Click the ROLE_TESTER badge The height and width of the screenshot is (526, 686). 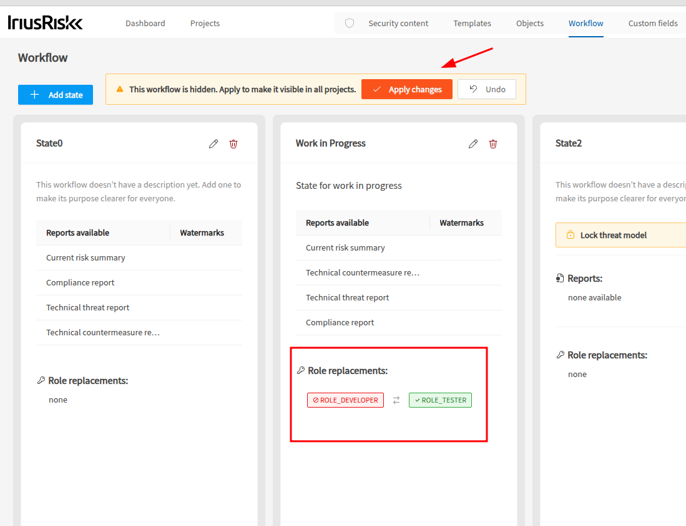click(x=440, y=400)
